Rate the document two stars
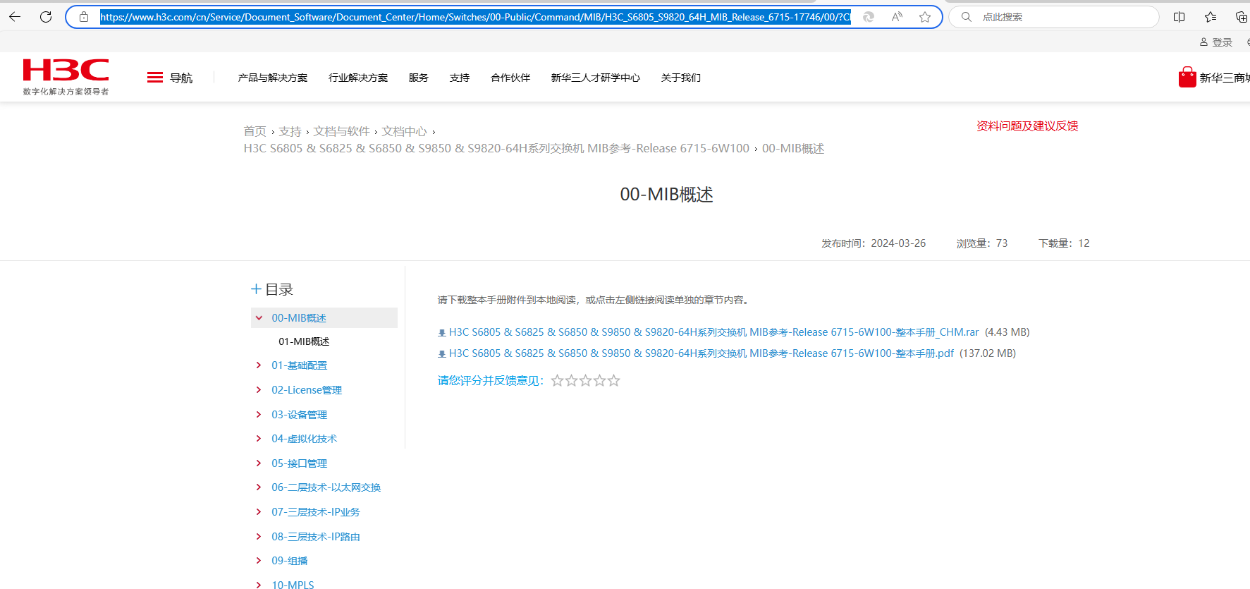1250x589 pixels. tap(572, 381)
